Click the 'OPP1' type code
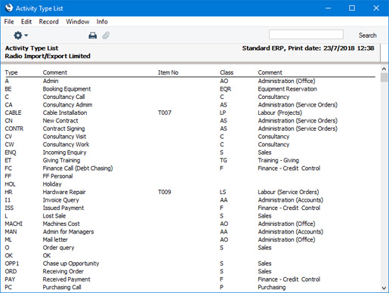The width and height of the screenshot is (389, 293). (12, 264)
